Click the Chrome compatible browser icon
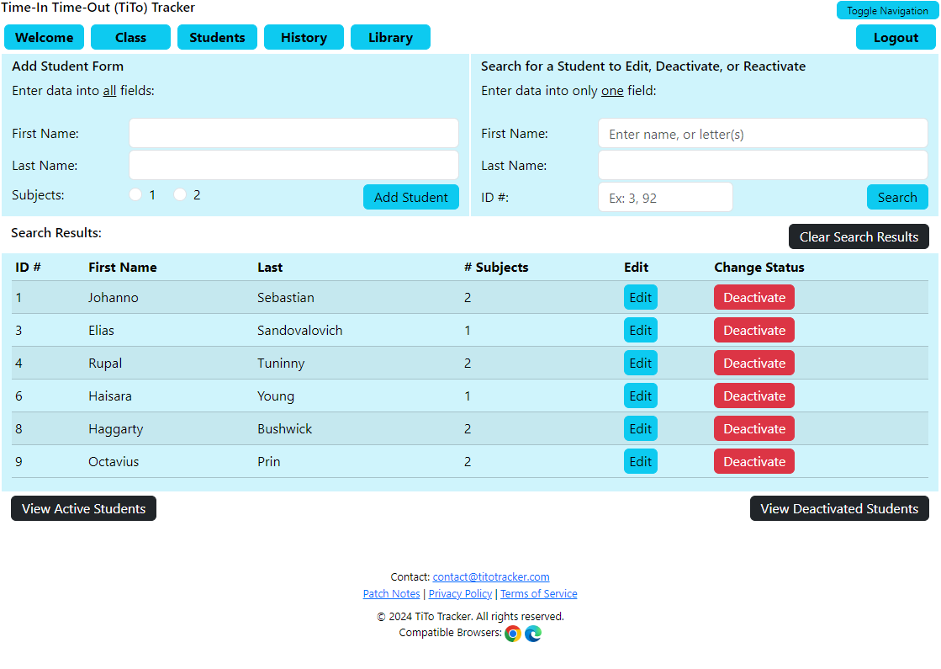 coord(513,633)
